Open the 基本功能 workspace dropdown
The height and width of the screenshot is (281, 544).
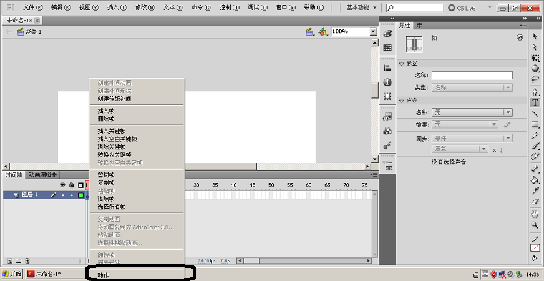coord(361,7)
